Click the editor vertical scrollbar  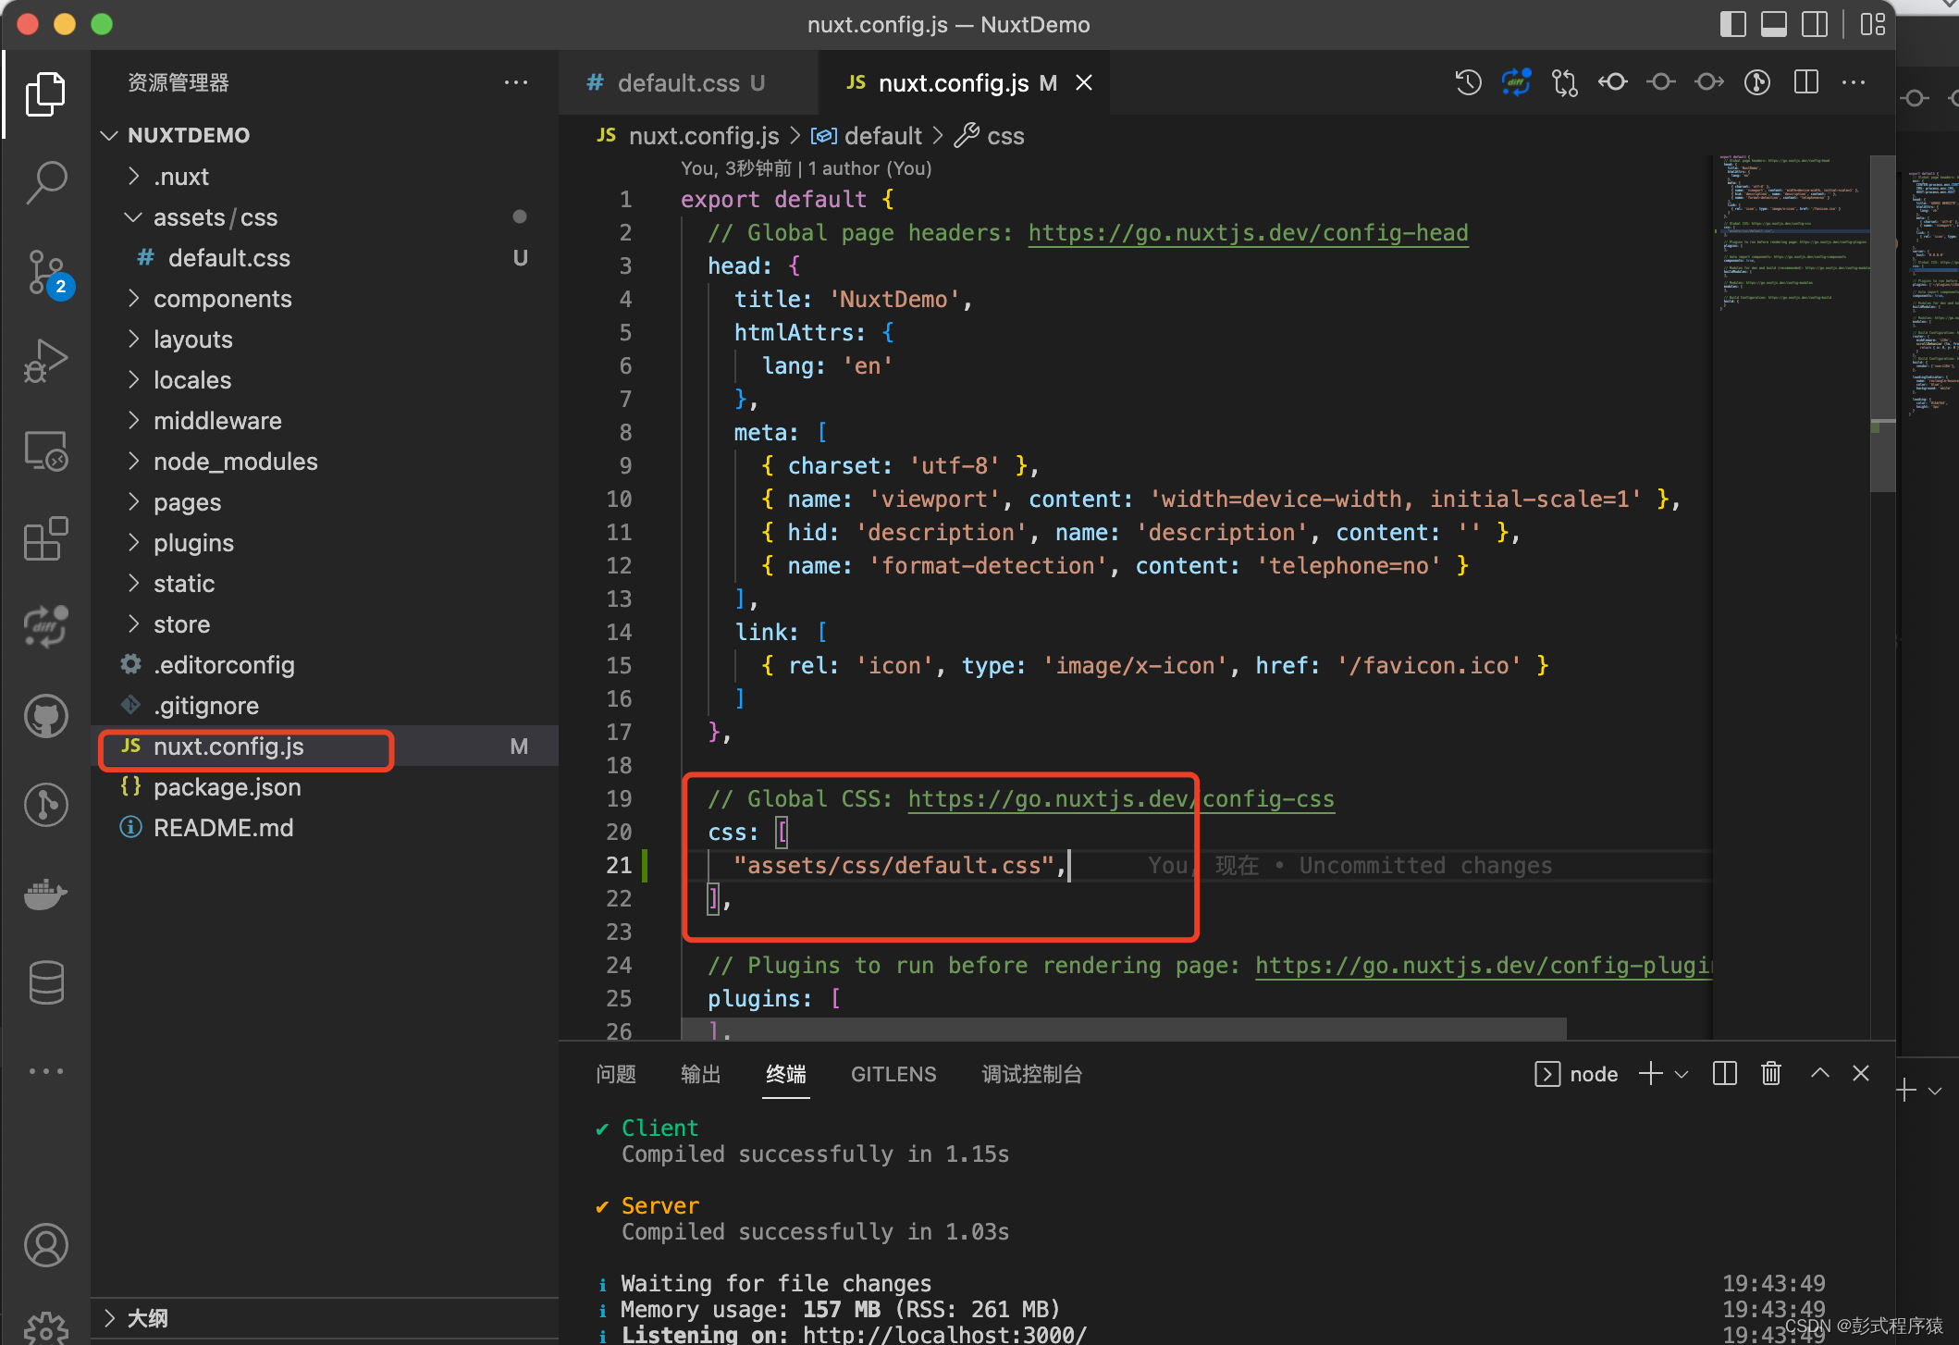pos(1882,324)
